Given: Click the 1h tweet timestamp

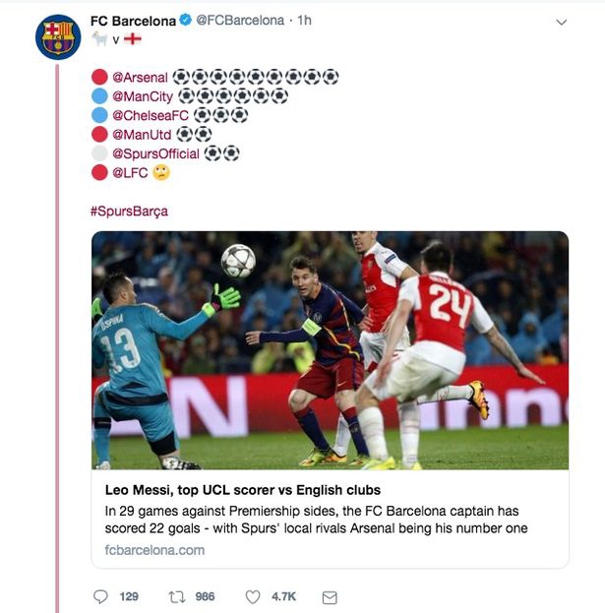Looking at the screenshot, I should click(305, 21).
